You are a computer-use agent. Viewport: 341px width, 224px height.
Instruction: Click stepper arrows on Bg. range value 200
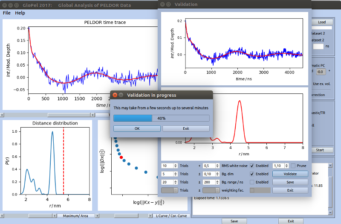[217, 182]
